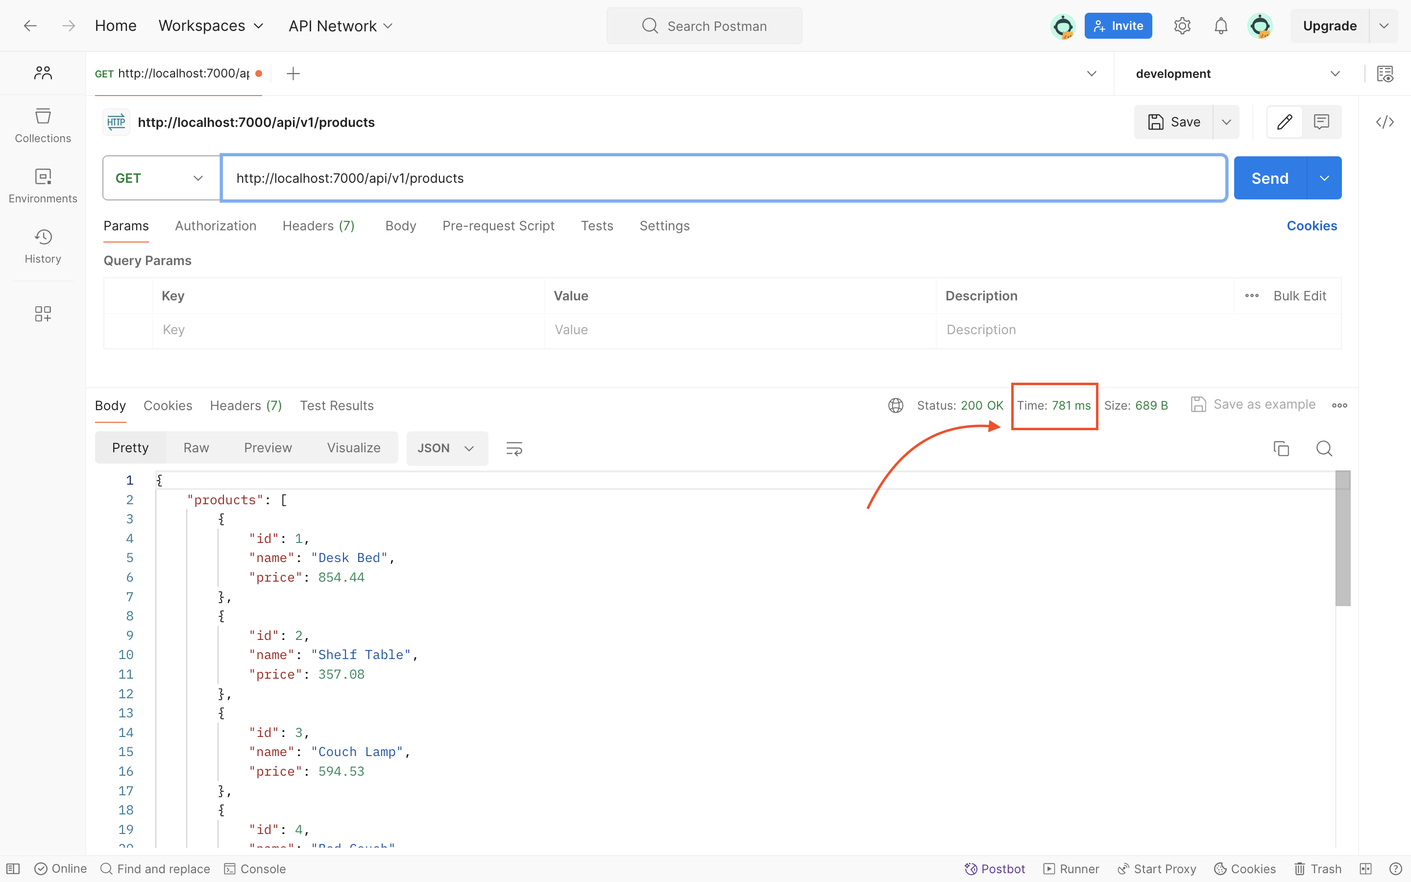Open query params more options ellipsis
This screenshot has width=1411, height=882.
point(1252,296)
